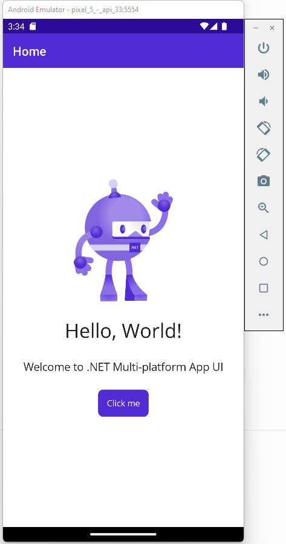Tap the Android home circle button
Image resolution: width=286 pixels, height=544 pixels.
264,261
